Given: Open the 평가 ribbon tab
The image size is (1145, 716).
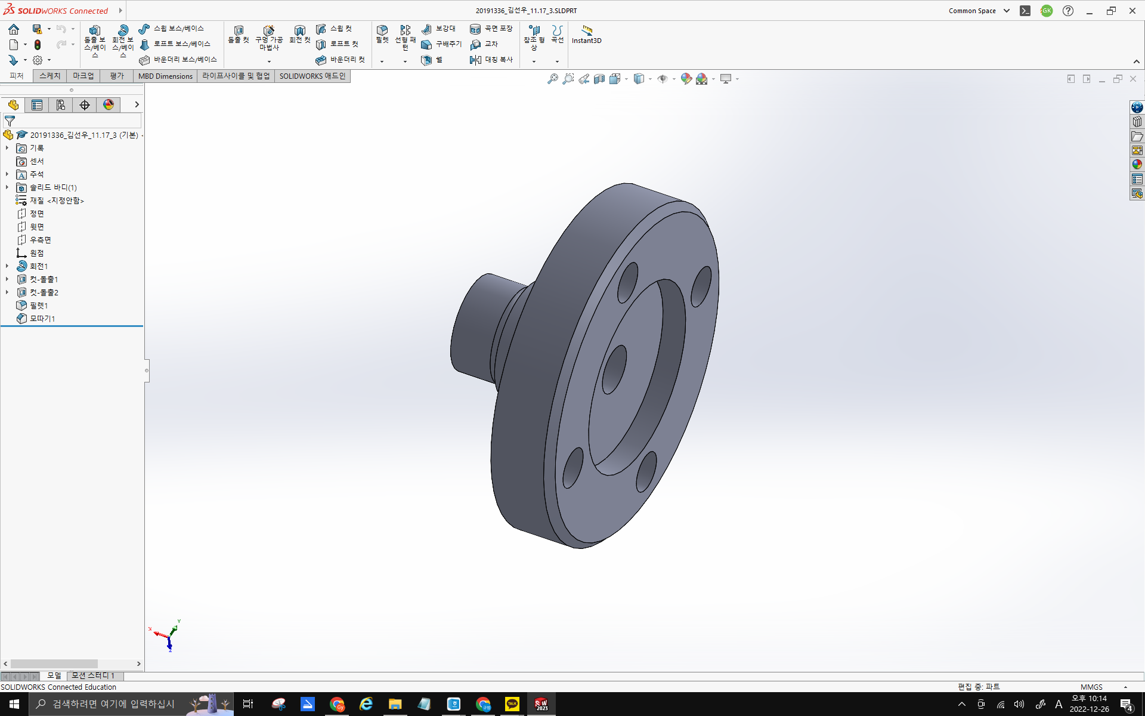Looking at the screenshot, I should coord(116,76).
